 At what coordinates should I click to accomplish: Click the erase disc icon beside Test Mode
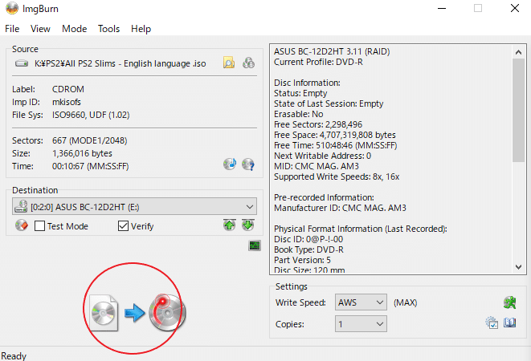coord(22,225)
